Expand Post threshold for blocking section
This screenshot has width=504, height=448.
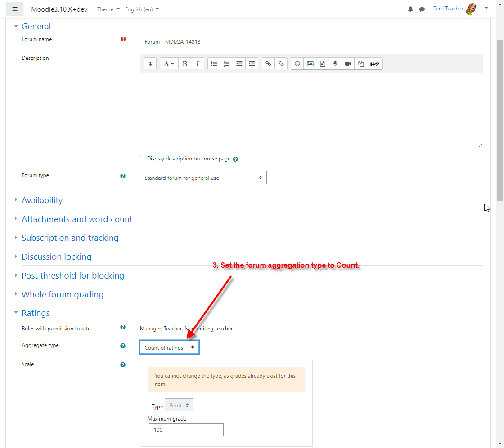(x=73, y=276)
